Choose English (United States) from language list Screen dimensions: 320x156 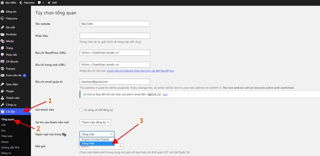point(97,140)
